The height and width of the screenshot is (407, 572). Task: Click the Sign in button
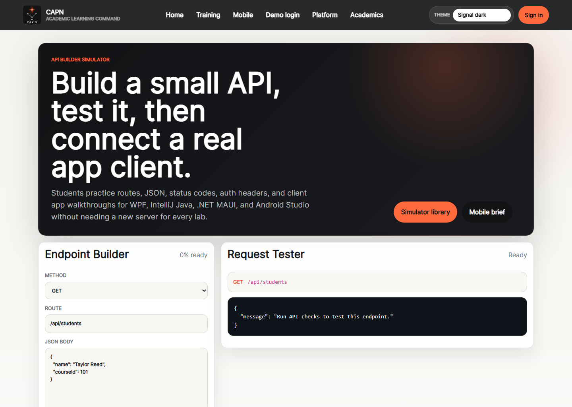pos(533,15)
